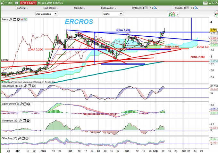218x153 pixels.
Task: Open Precio panel wrench settings
Action: pyautogui.click(x=11, y=19)
